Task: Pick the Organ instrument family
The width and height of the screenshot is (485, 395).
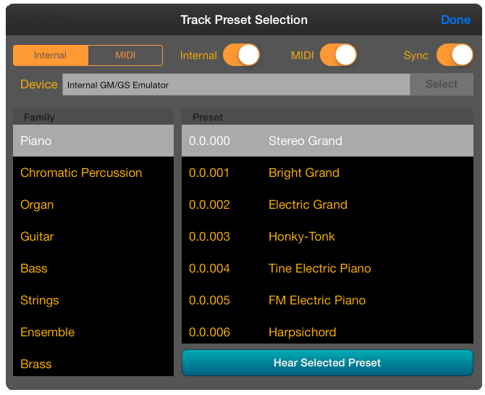Action: point(93,204)
